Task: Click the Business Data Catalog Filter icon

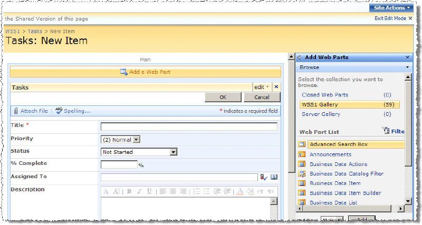Action: pyautogui.click(x=302, y=174)
